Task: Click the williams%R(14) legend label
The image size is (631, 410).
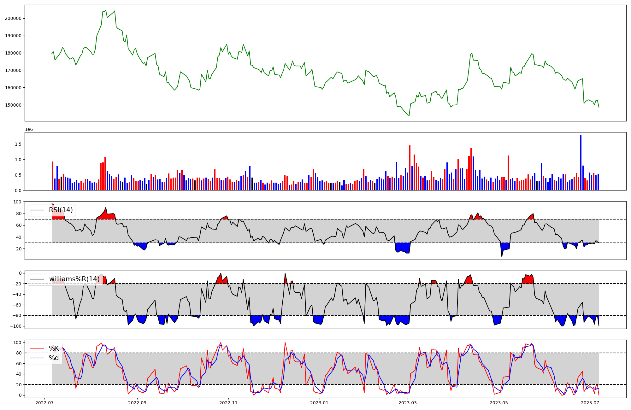Action: coord(74,279)
